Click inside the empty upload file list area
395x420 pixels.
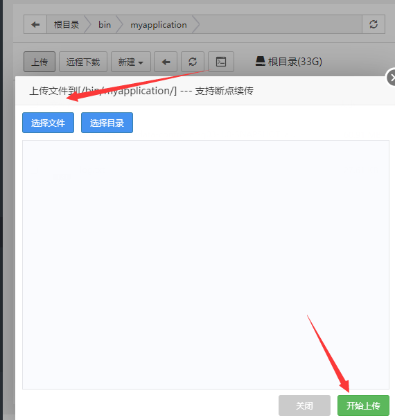pos(206,264)
